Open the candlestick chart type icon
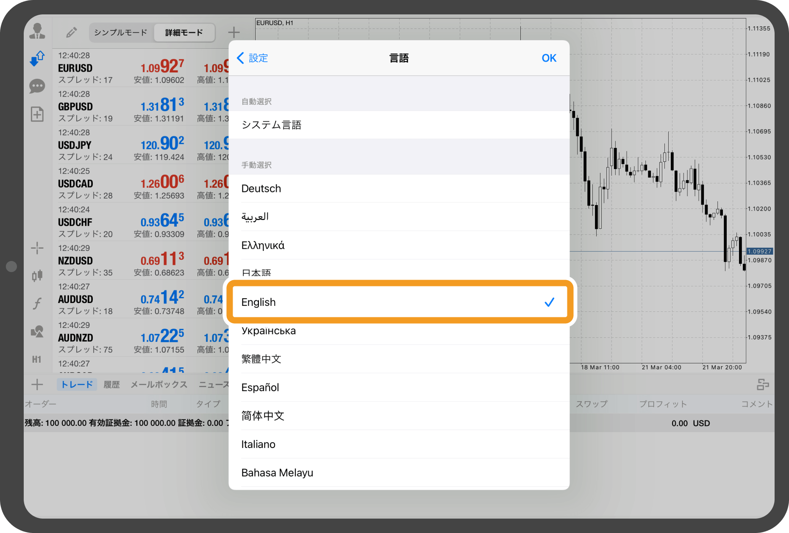 (37, 276)
